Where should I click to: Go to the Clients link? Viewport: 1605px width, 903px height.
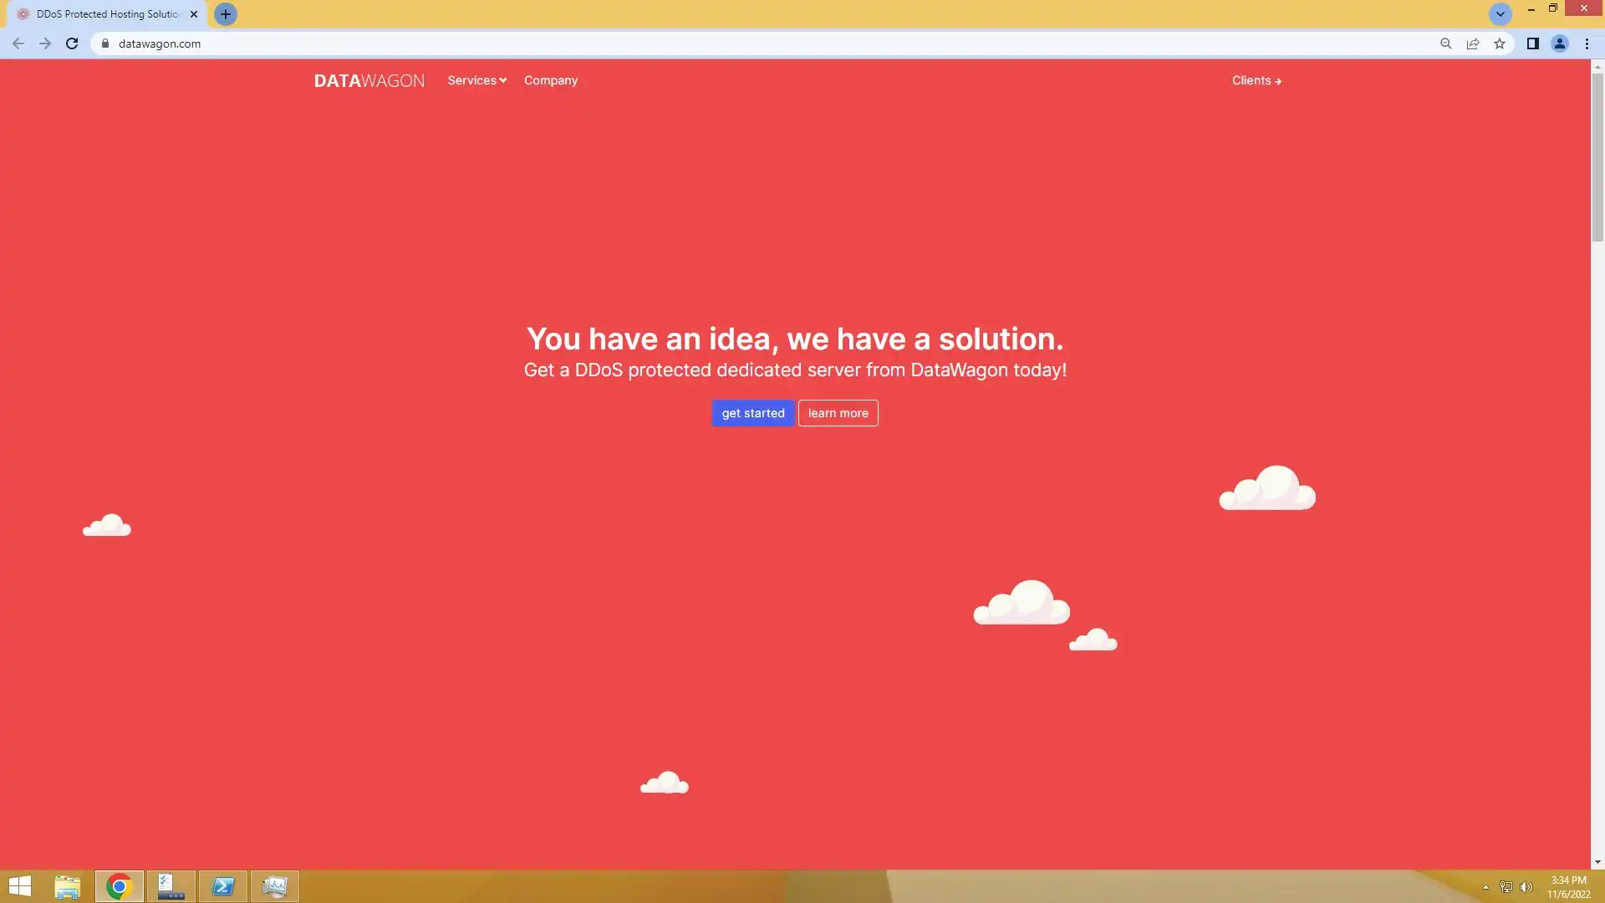[x=1256, y=80]
